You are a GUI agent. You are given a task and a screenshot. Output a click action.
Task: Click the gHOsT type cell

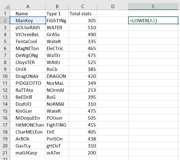[x=57, y=146]
